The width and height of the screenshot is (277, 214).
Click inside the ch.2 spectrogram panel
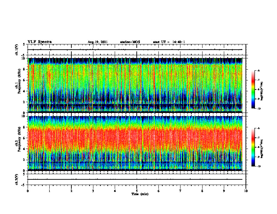click(x=135, y=143)
